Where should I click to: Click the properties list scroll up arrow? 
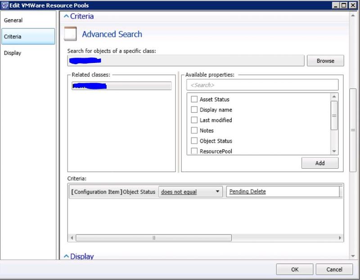coord(334,97)
